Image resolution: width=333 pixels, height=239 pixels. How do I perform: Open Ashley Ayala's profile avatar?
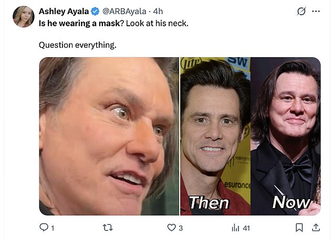pyautogui.click(x=24, y=16)
